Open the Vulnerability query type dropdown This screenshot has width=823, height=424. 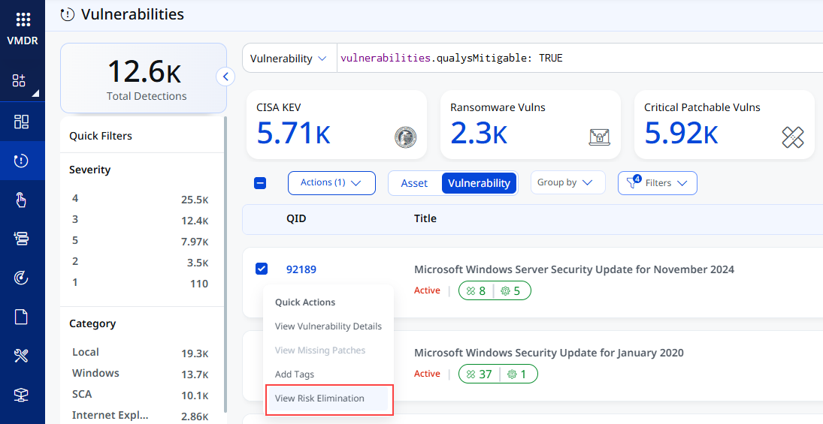pyautogui.click(x=289, y=59)
